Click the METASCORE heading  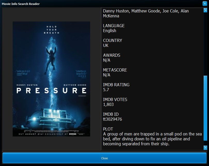point(115,70)
